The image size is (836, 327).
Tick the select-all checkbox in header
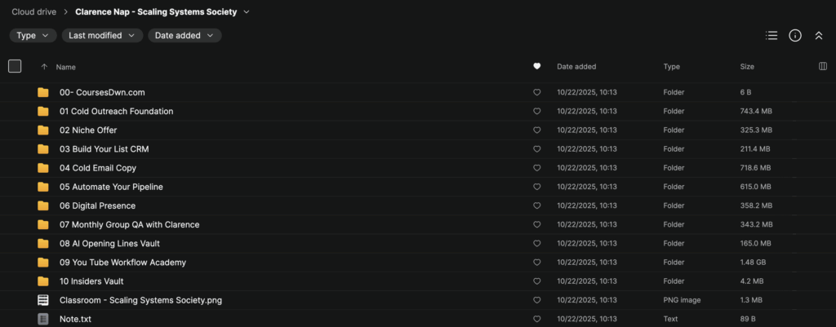point(15,66)
